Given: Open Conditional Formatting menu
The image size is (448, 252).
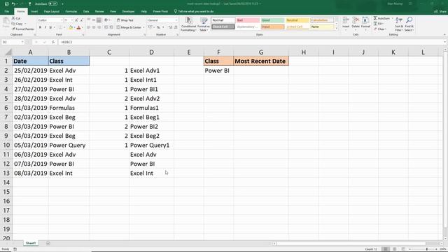Looking at the screenshot, I should (x=188, y=24).
